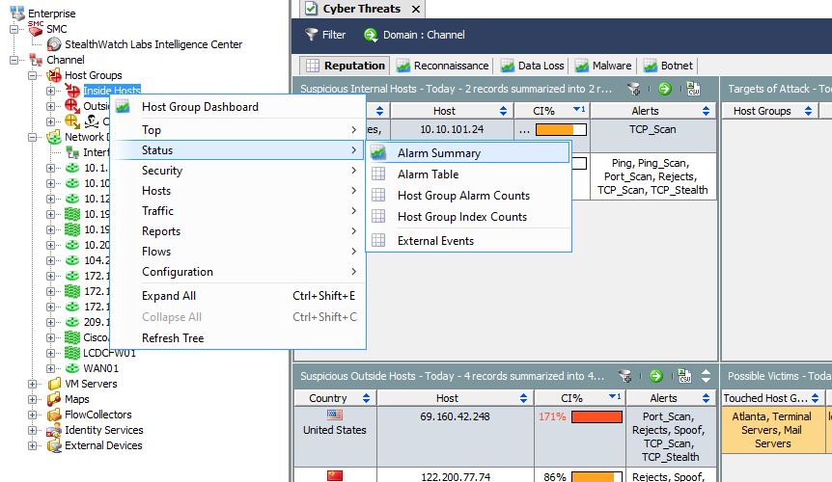
Task: Expand the External Devices node
Action: (33, 445)
